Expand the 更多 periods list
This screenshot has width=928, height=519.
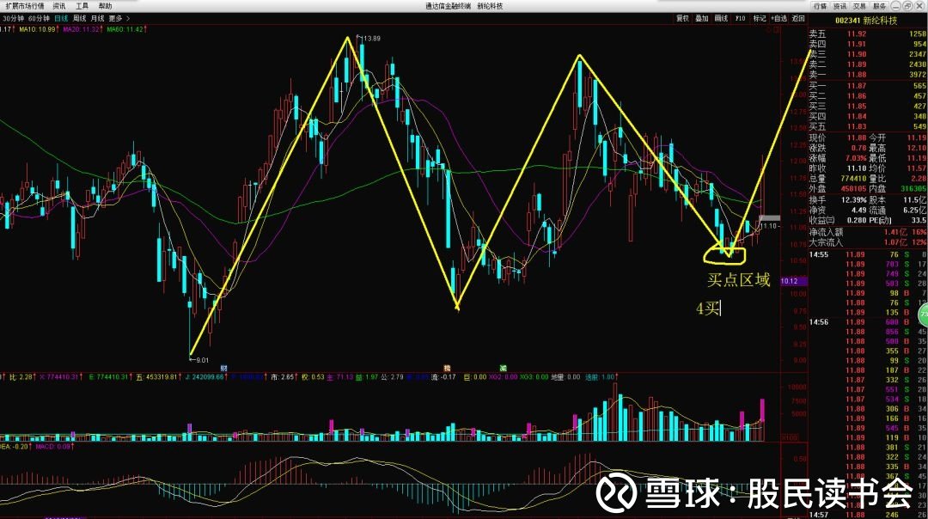(x=118, y=18)
